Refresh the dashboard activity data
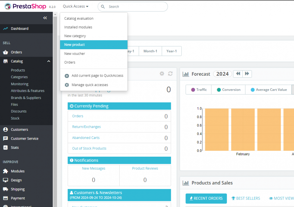 coord(170,74)
